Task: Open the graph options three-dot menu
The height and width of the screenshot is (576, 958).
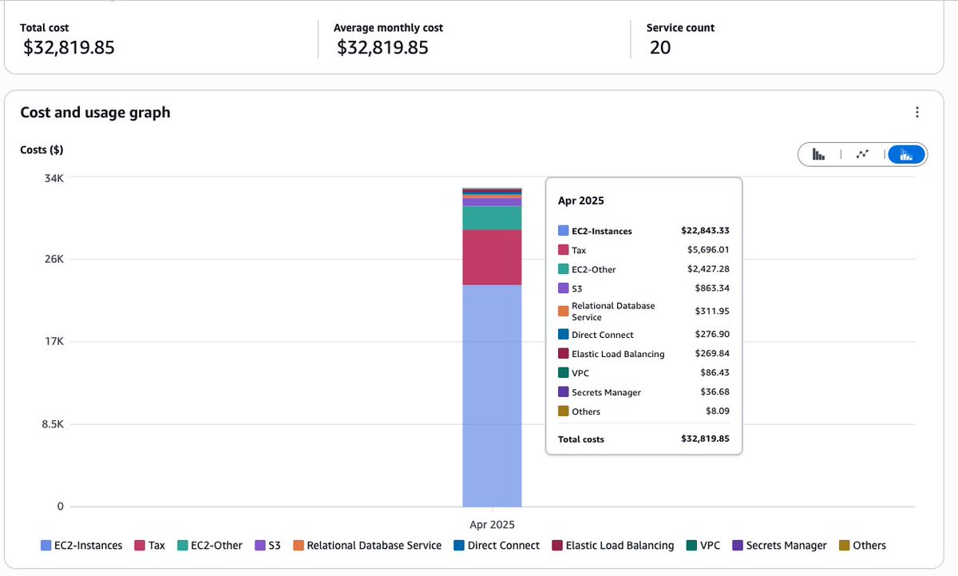Action: pyautogui.click(x=917, y=113)
